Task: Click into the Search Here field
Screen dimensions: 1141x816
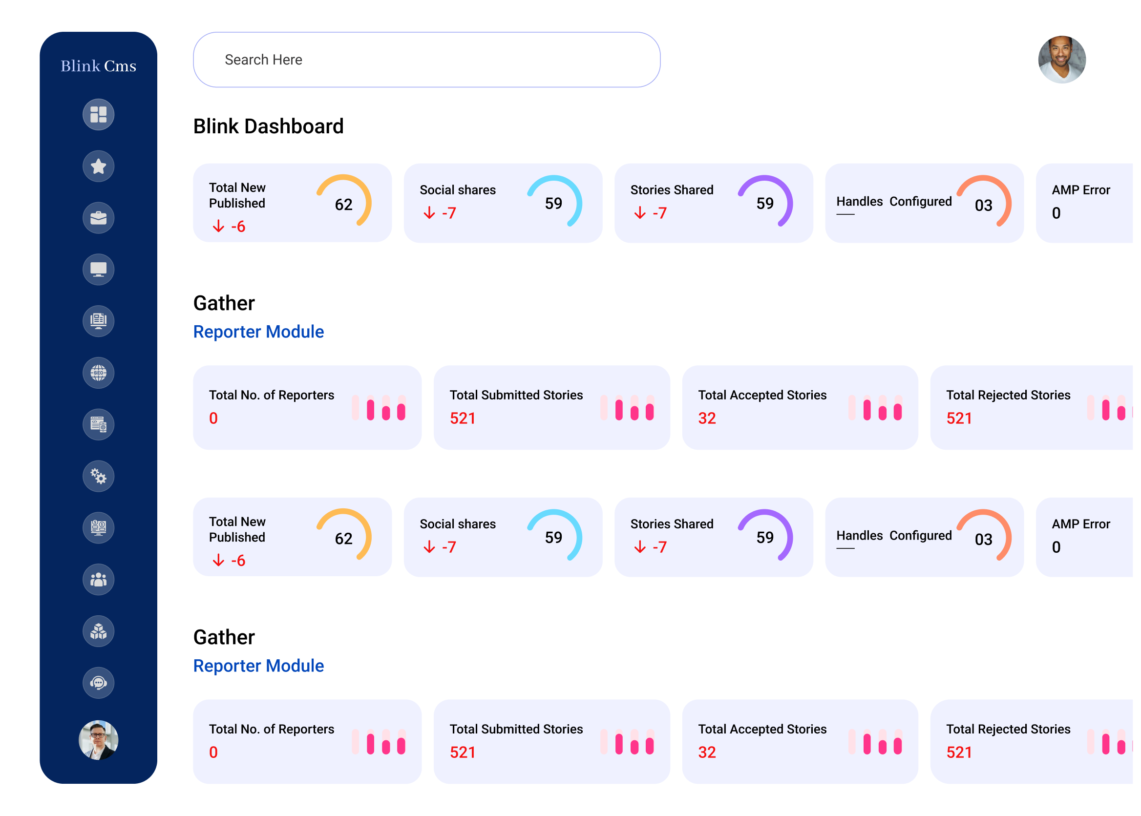Action: point(426,60)
